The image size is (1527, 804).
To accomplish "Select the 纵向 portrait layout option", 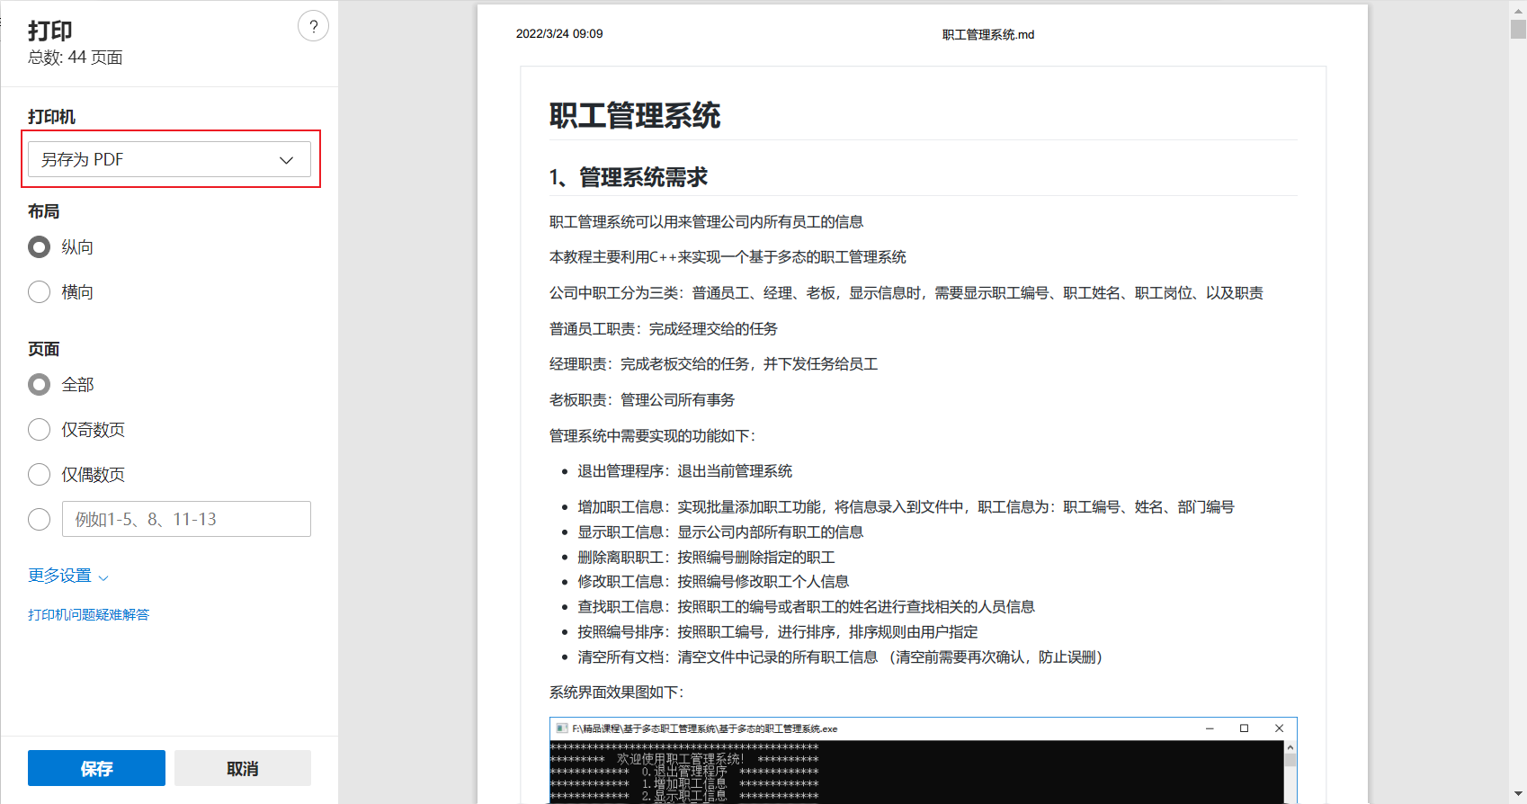I will tap(39, 246).
